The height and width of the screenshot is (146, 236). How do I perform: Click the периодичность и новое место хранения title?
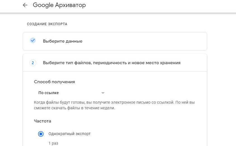pos(137,63)
